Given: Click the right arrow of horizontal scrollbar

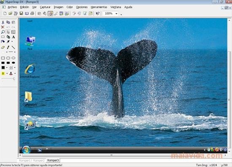Looking at the screenshot, I should pos(225,155).
